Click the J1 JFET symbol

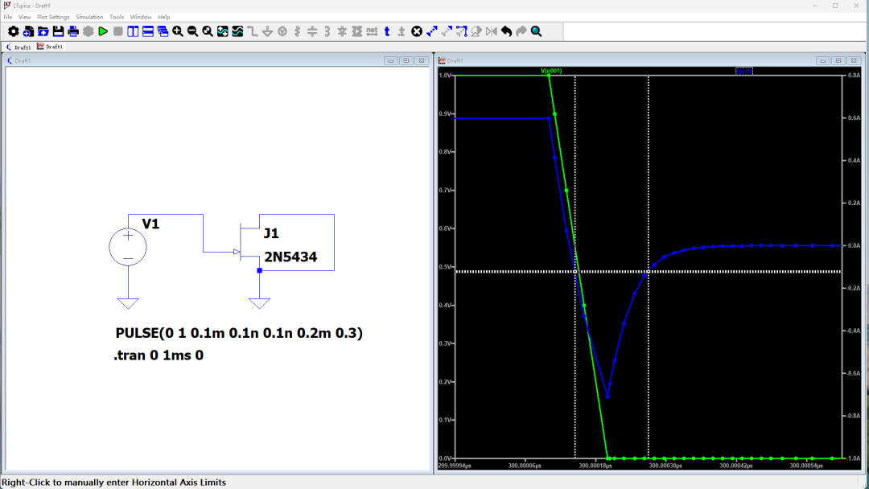(248, 242)
